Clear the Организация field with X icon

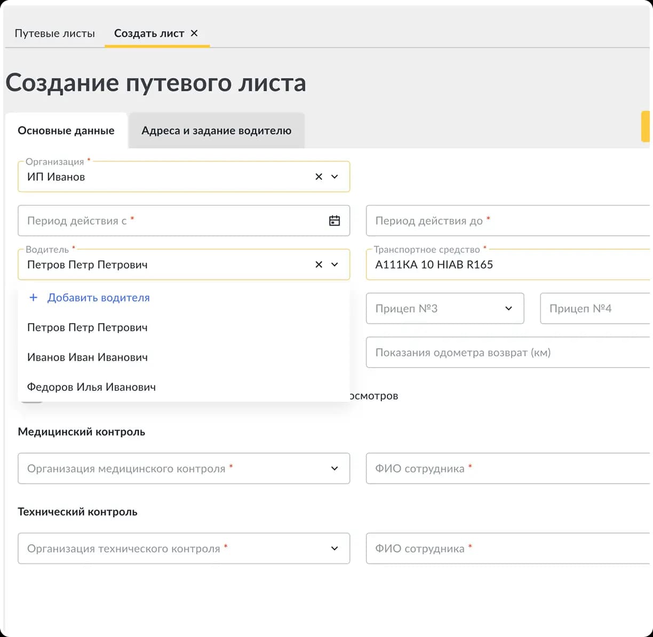click(x=318, y=177)
